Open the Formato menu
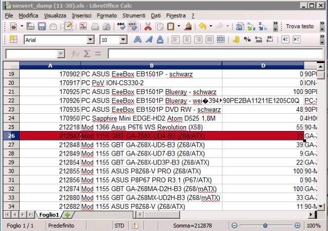 [107, 16]
